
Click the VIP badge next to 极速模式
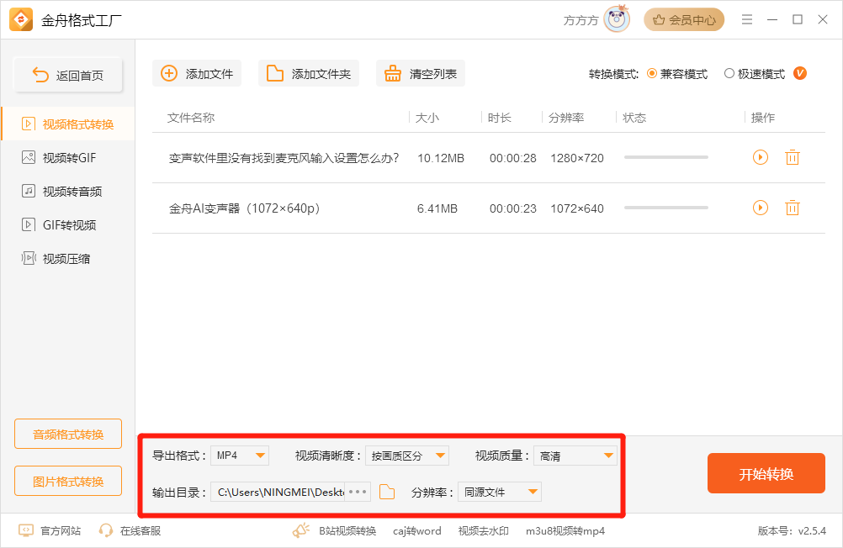coord(799,74)
